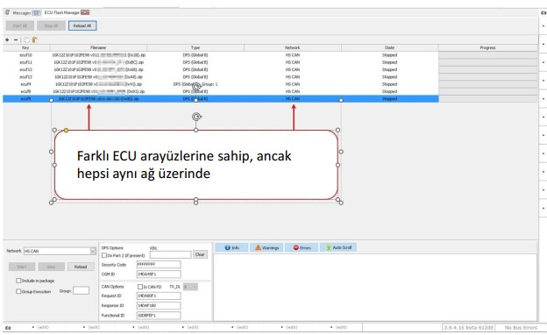Click the Group number input field
Screen dimensions: 547x335
[x=81, y=290]
